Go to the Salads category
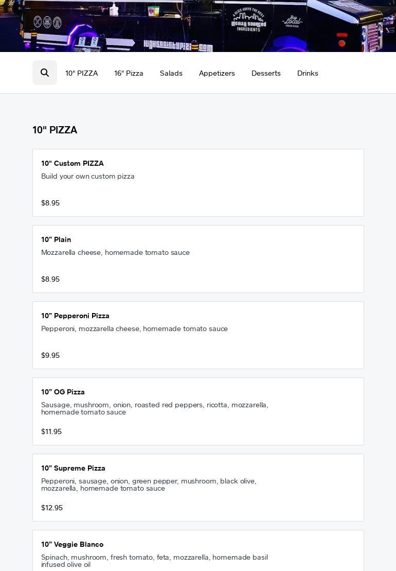This screenshot has width=396, height=571. pos(171,73)
